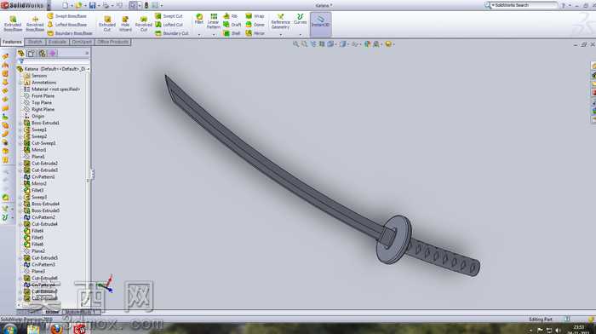Viewport: 596px width, 334px height.
Task: Select the Boundary Cut tool
Action: (171, 33)
